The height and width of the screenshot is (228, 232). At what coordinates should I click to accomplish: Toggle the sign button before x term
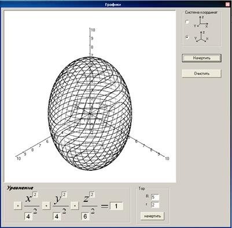18,206
